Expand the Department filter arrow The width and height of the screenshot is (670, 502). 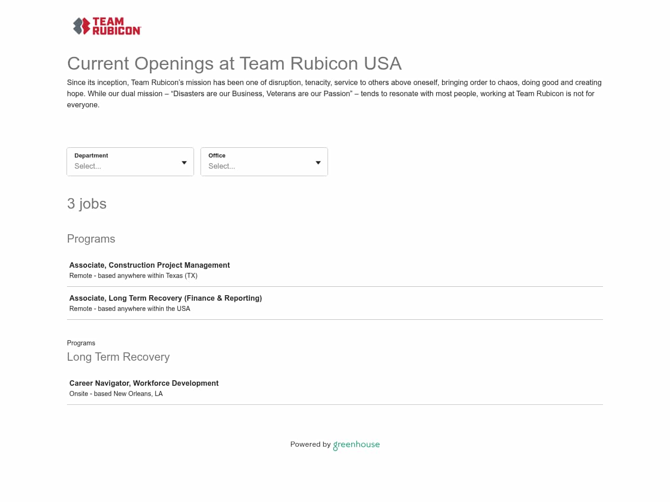(x=184, y=162)
